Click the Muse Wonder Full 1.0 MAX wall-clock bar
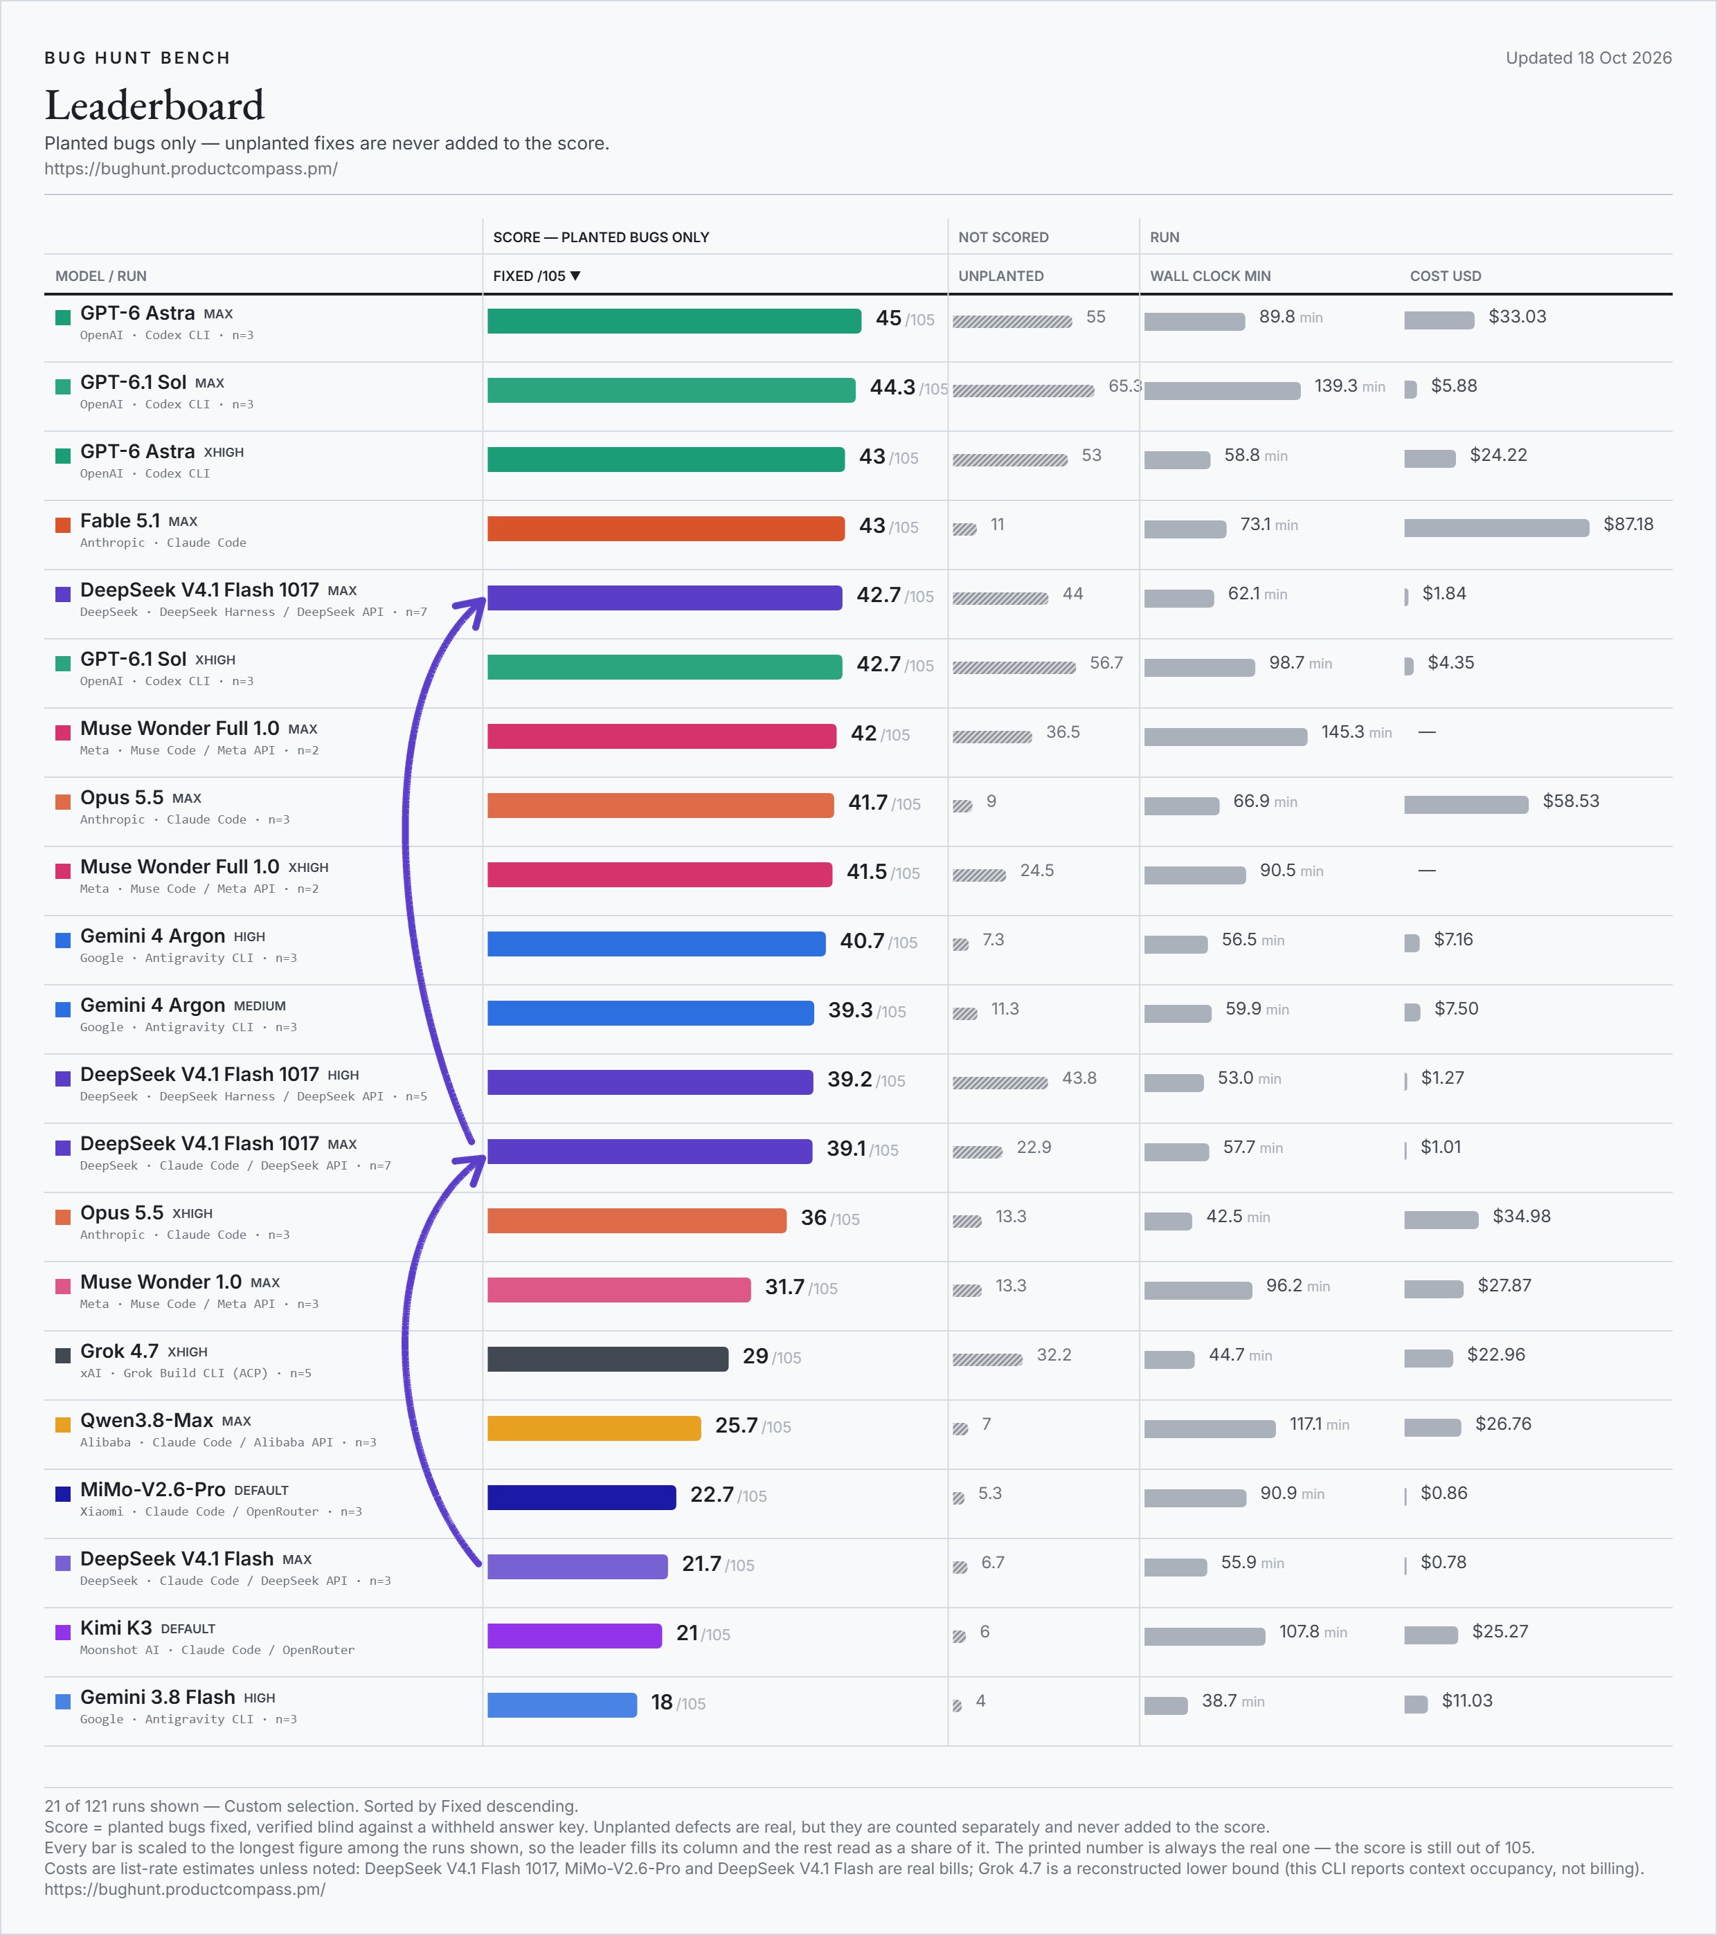Image resolution: width=1717 pixels, height=1935 pixels. [1225, 736]
